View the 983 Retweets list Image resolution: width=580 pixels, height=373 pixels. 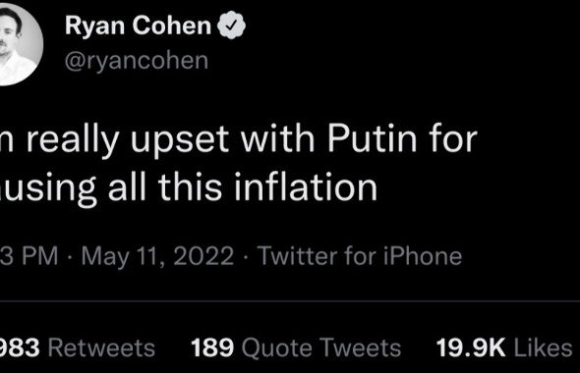tap(78, 347)
